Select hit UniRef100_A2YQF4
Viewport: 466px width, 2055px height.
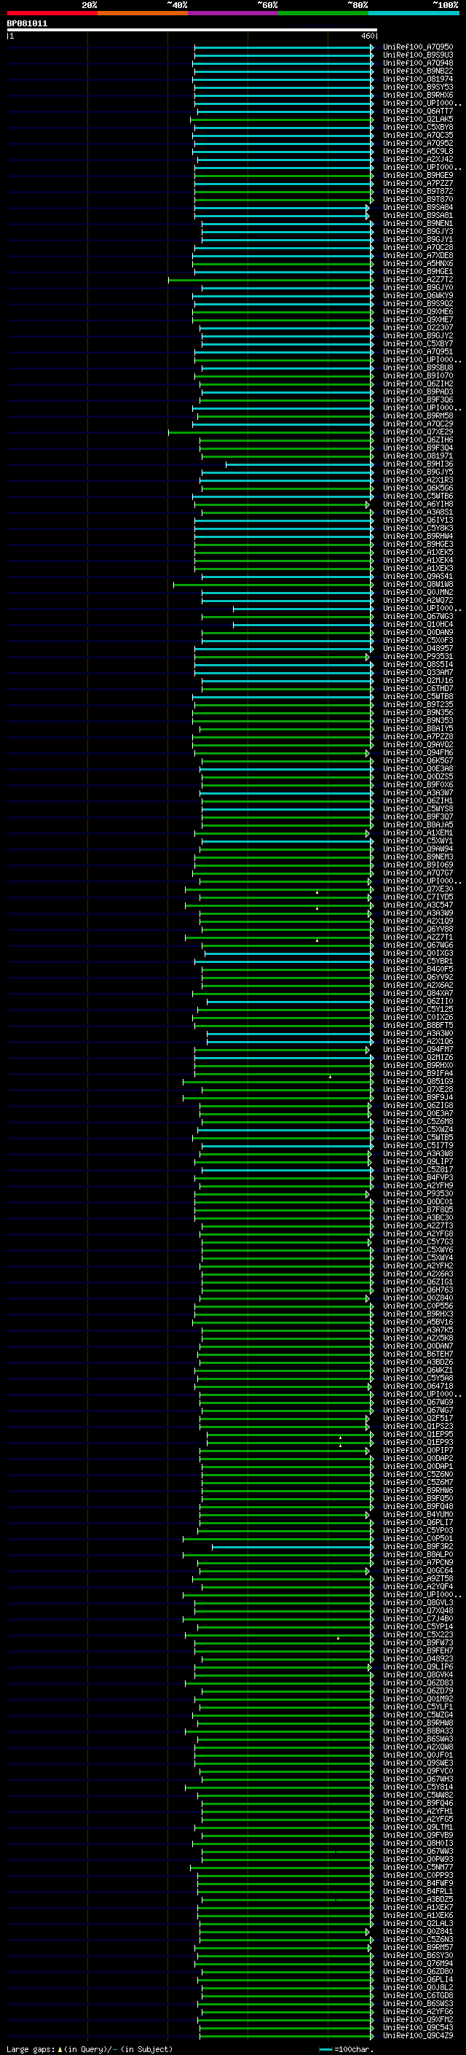(417, 1587)
